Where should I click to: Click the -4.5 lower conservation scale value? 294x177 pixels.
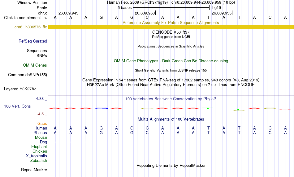(40, 114)
